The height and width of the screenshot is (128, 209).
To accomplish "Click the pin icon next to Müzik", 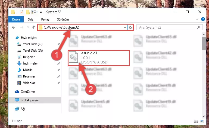I will coord(58,70).
